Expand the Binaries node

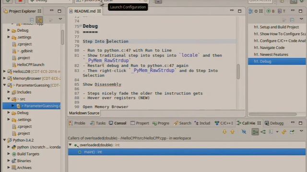point(9,161)
